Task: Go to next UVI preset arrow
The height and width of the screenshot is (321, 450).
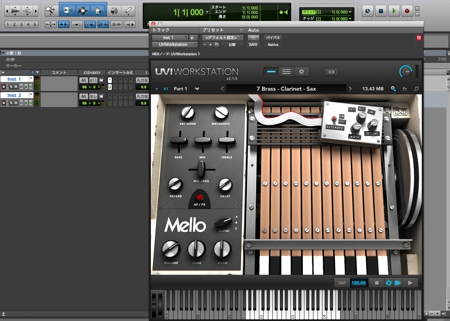Action: [350, 89]
